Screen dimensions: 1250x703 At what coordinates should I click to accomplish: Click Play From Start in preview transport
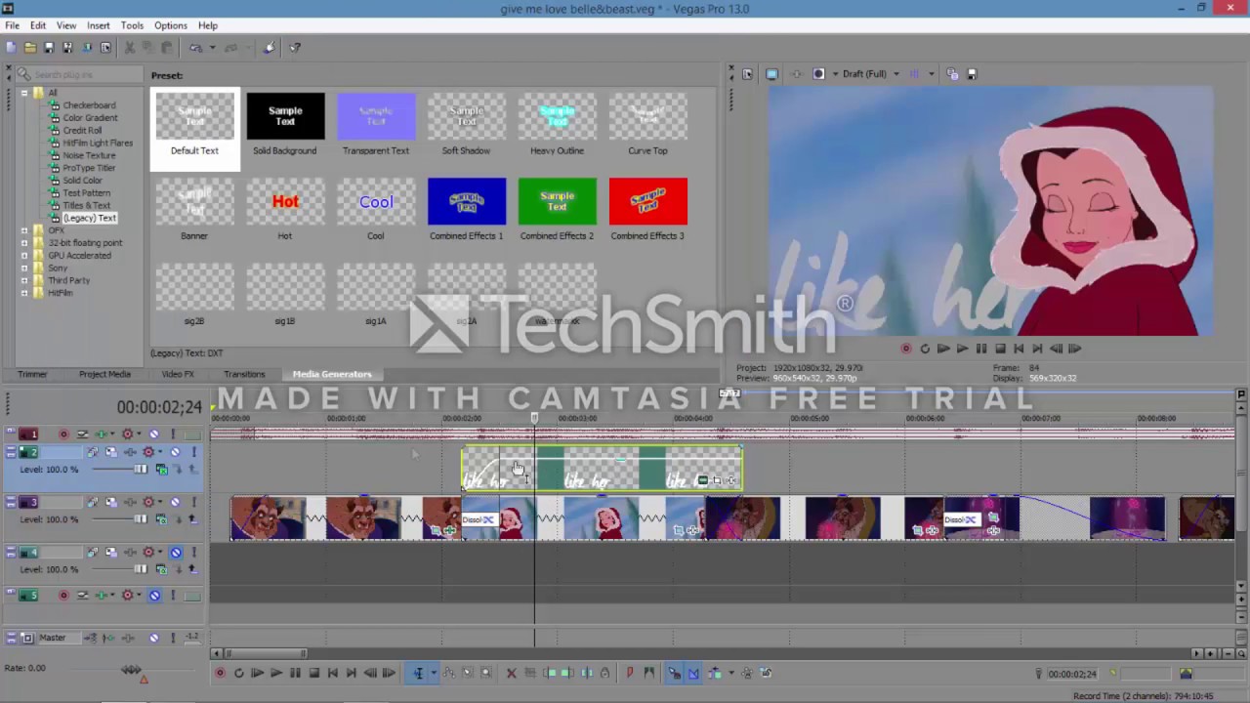coord(943,349)
